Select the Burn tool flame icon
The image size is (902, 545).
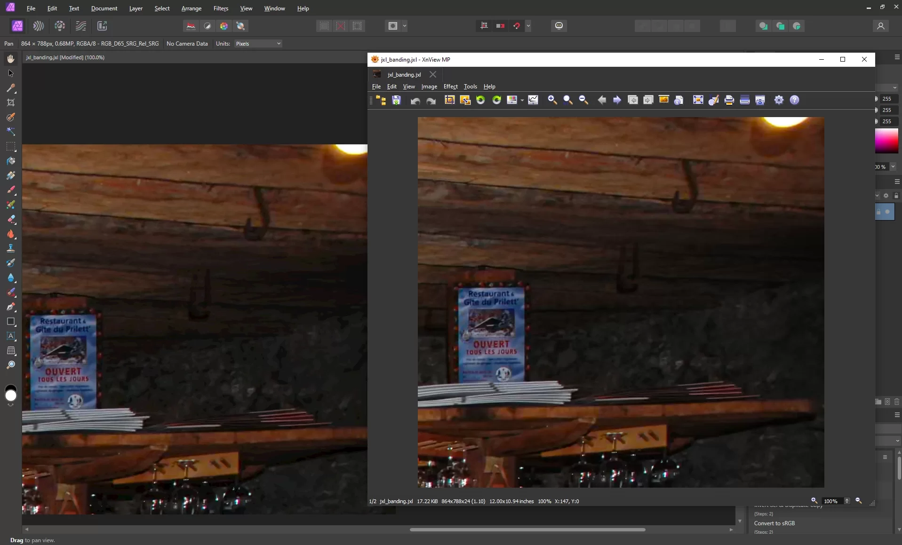(x=11, y=234)
